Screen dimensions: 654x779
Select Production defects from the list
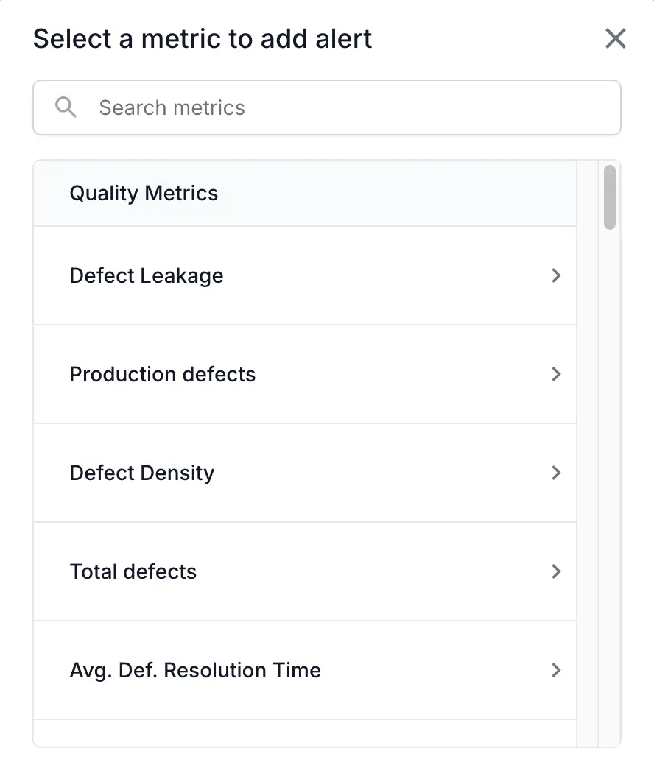point(162,374)
